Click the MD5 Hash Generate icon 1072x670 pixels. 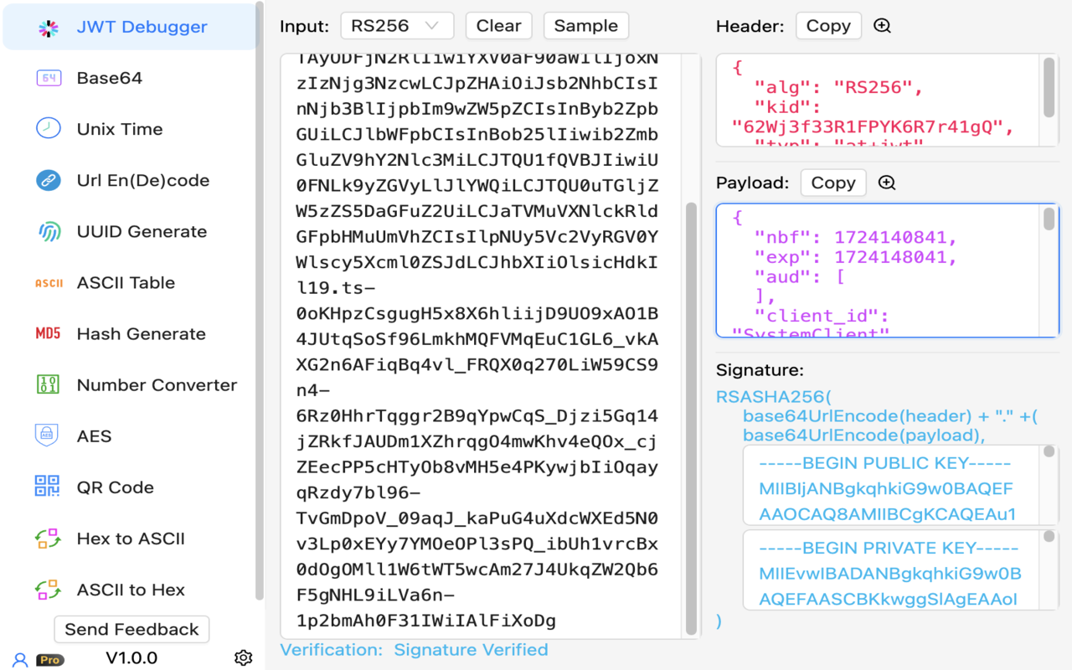49,334
